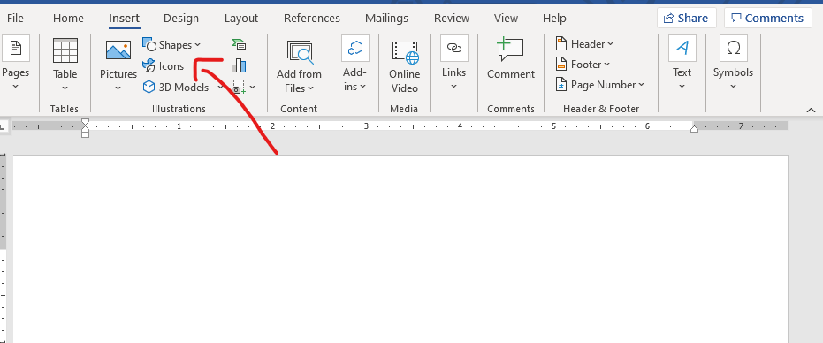The width and height of the screenshot is (823, 343).
Task: Click the Pictures icon
Action: (x=118, y=50)
